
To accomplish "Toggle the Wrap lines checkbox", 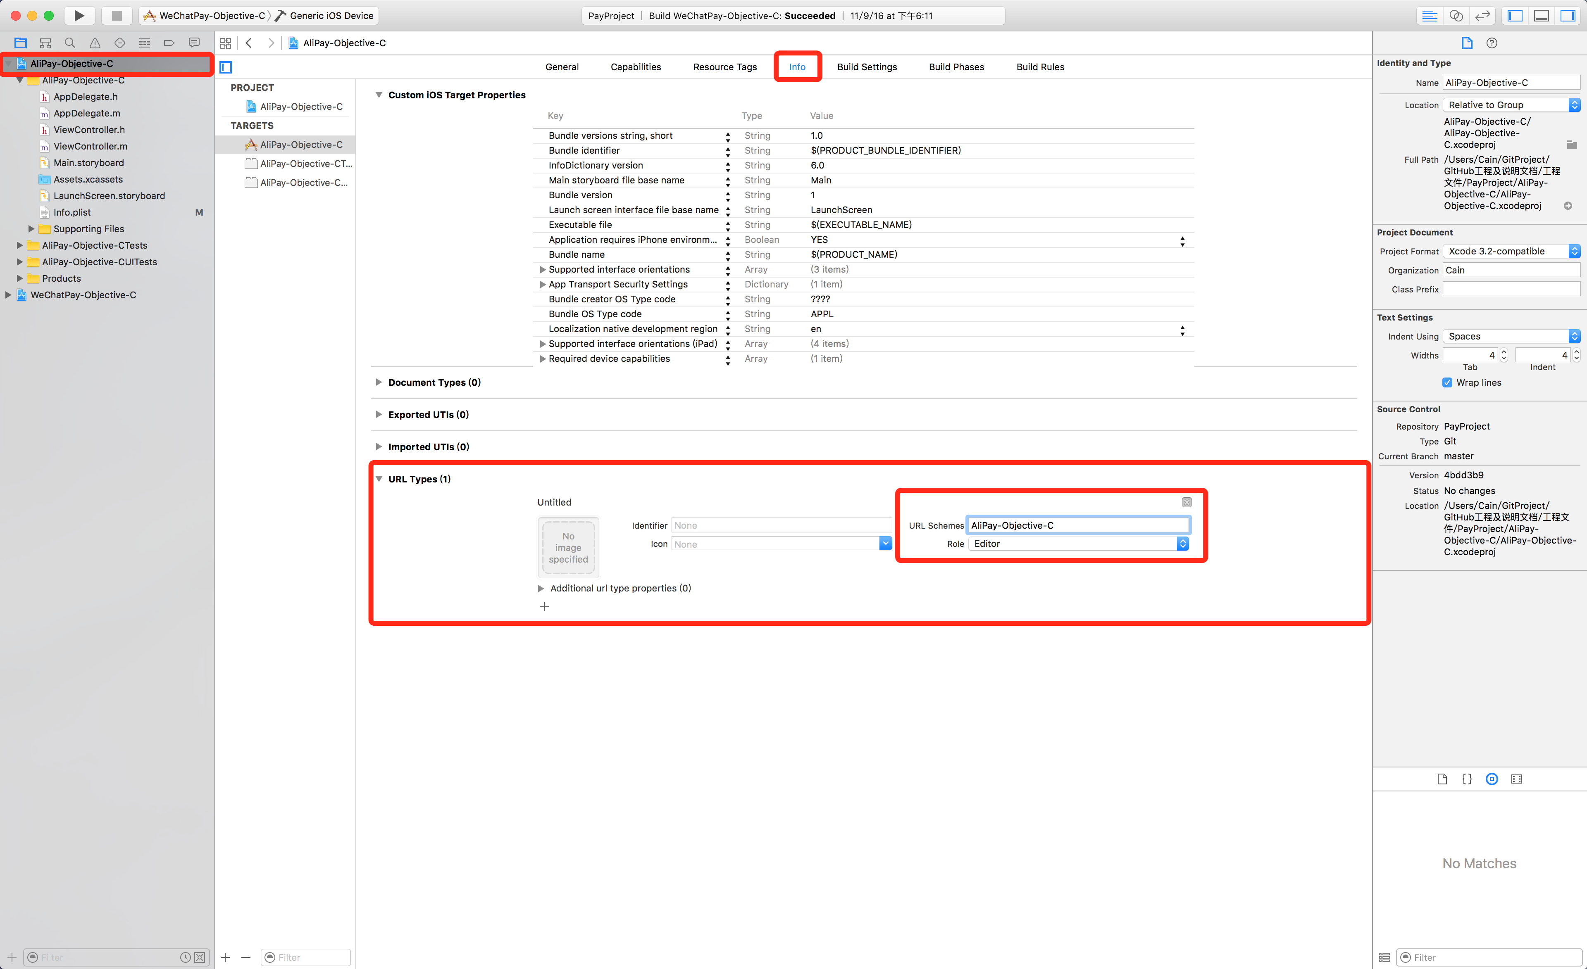I will tap(1447, 382).
